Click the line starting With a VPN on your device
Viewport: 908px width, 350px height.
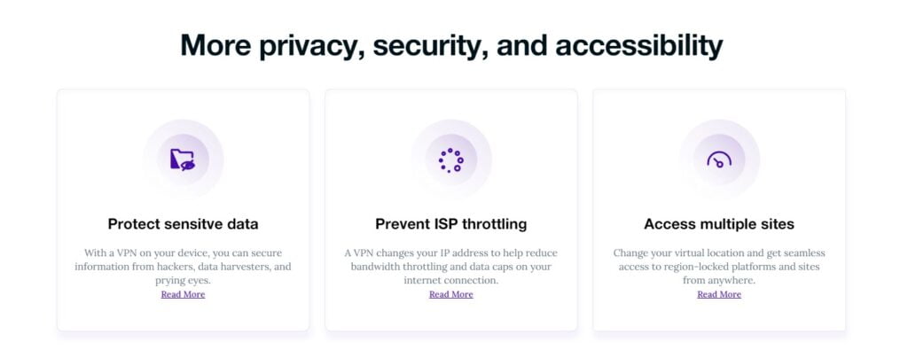pyautogui.click(x=183, y=253)
